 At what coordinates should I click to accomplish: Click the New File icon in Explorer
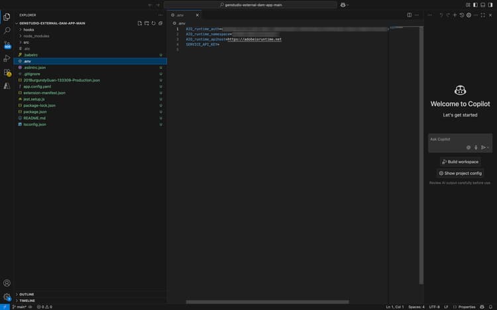pyautogui.click(x=139, y=23)
